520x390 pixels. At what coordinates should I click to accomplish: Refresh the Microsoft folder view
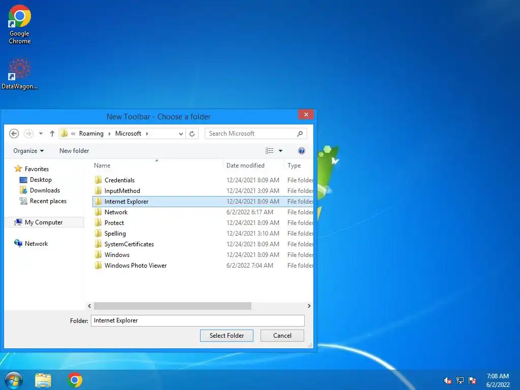pos(192,134)
